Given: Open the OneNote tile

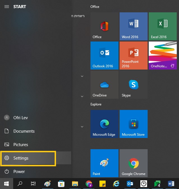Looking at the screenshot, I should 163,56.
